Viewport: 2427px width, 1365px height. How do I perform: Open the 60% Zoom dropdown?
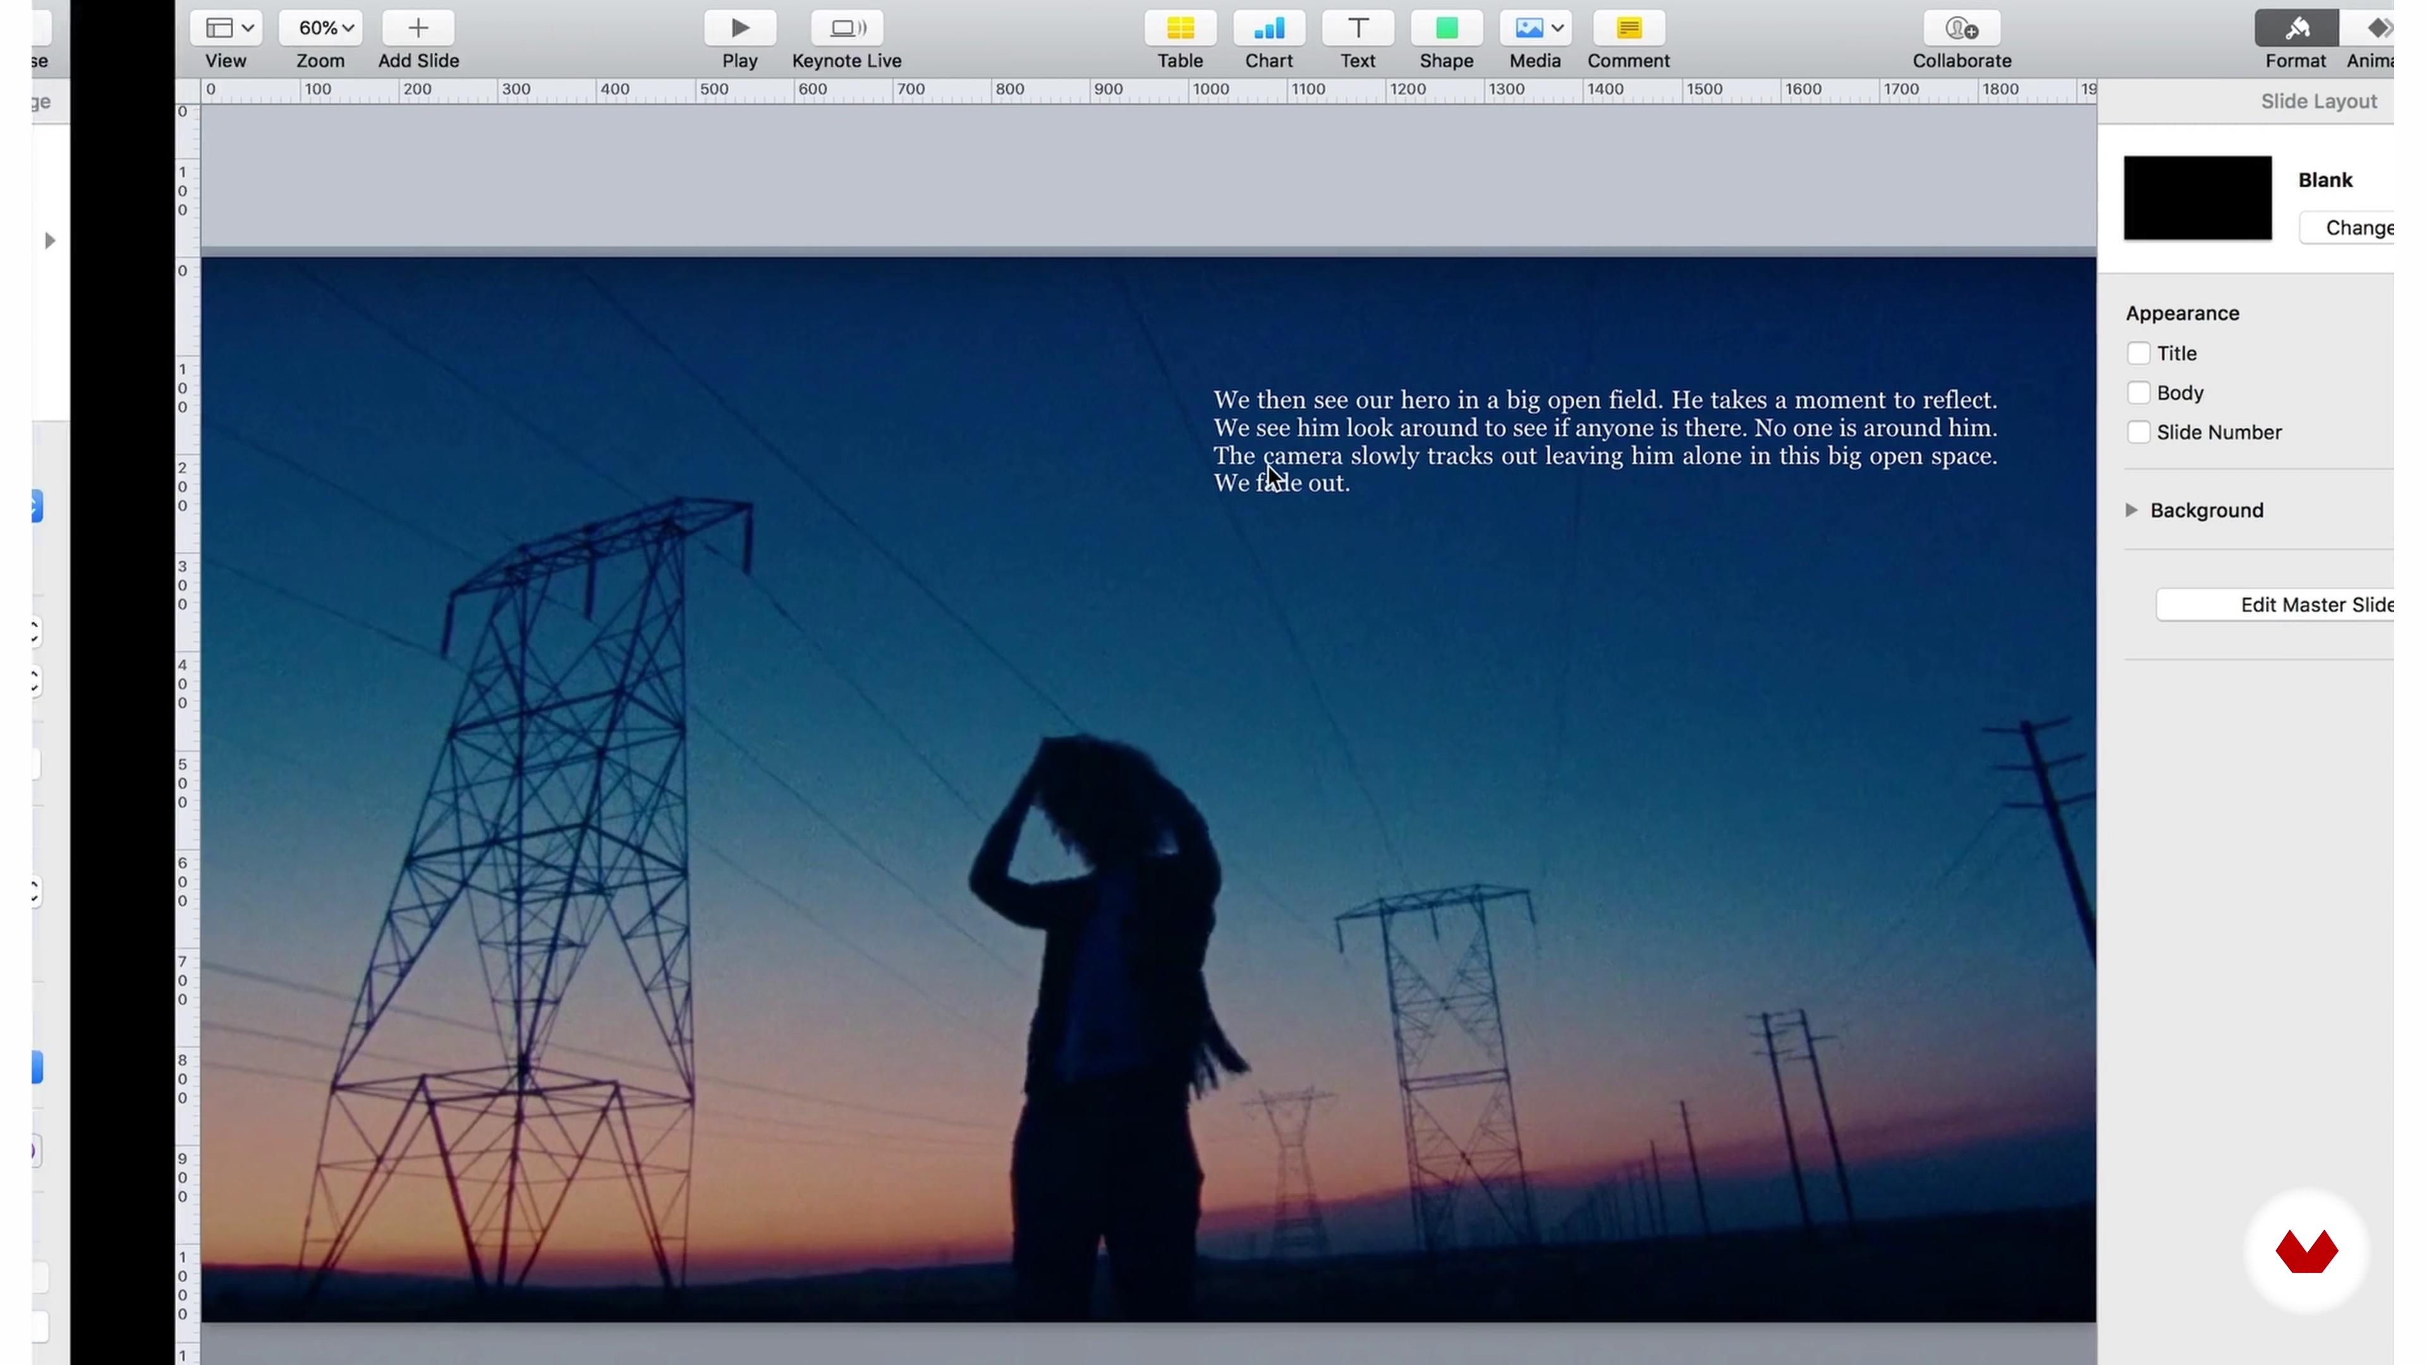[x=320, y=28]
